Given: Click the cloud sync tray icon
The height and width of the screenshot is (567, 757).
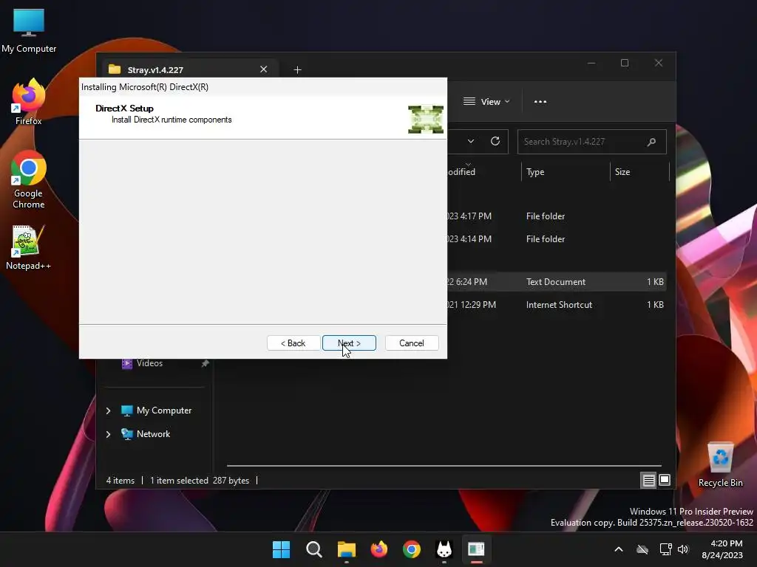Looking at the screenshot, I should tap(642, 549).
